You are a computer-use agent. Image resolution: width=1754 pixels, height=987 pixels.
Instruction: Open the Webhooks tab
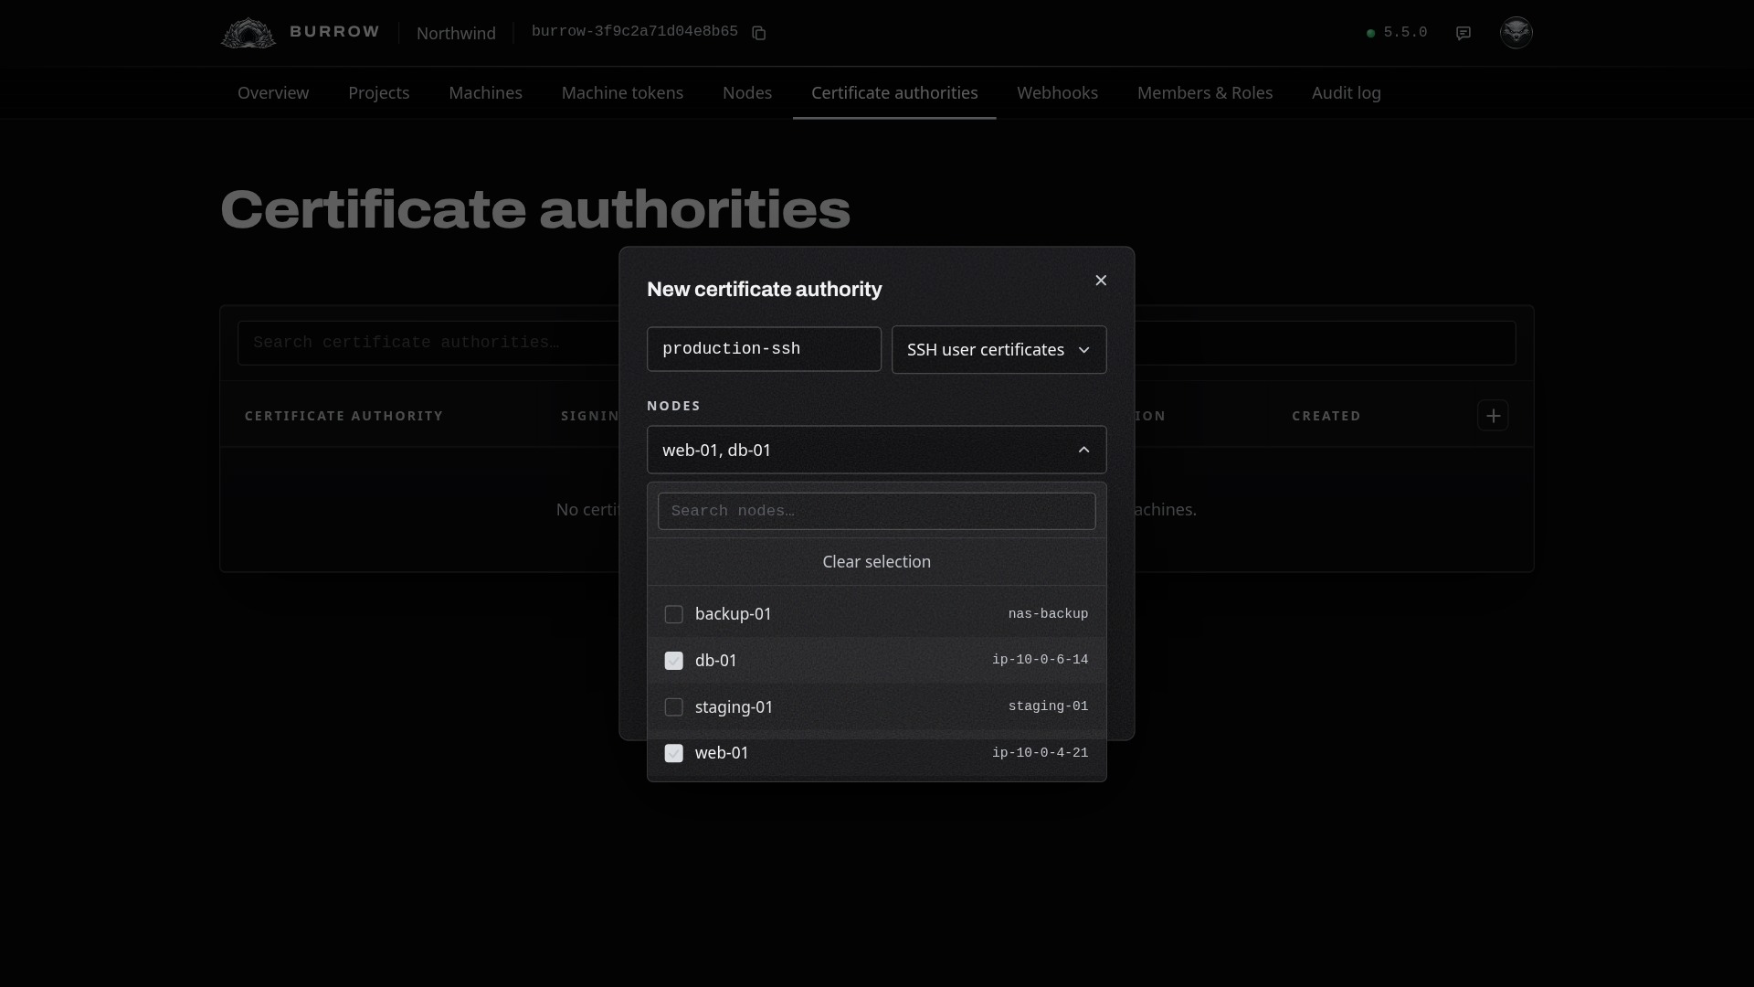pyautogui.click(x=1057, y=93)
